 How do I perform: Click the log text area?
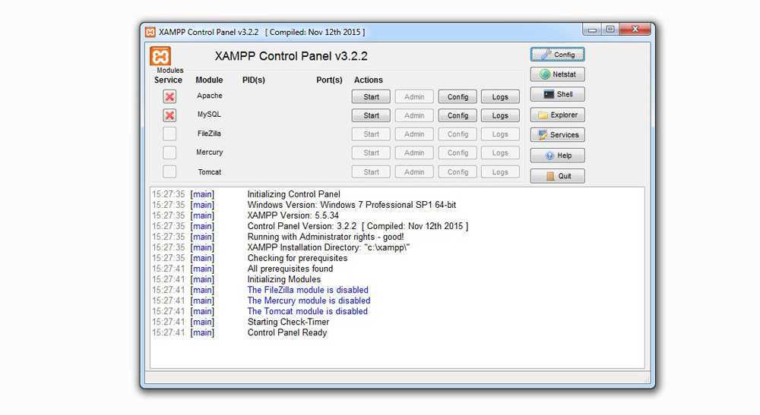[397, 278]
